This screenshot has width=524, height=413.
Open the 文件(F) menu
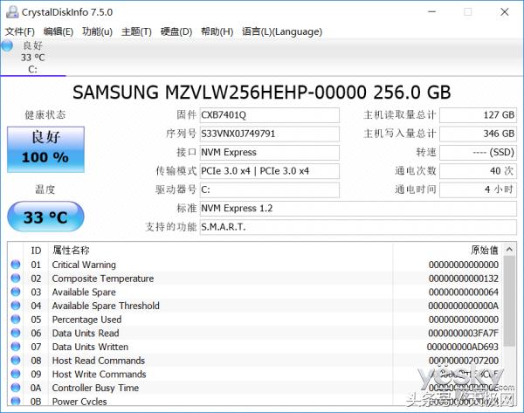20,31
